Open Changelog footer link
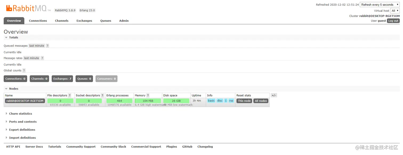403x155 pixels. click(205, 147)
